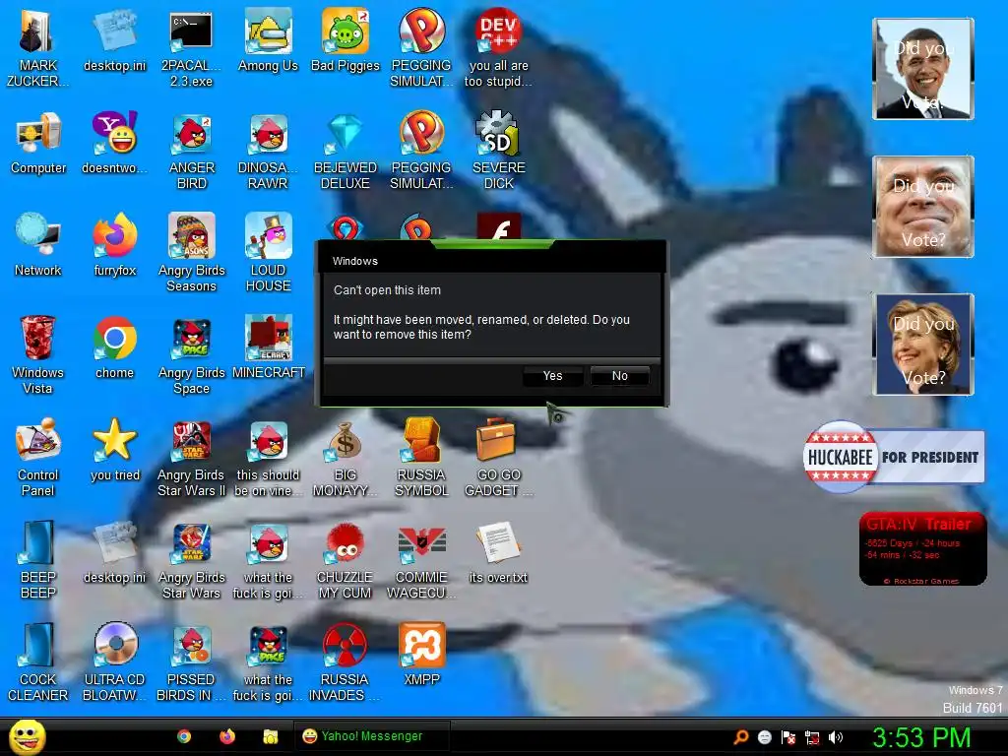Click the orange search magnifier tray icon
The height and width of the screenshot is (756, 1008).
(x=740, y=737)
